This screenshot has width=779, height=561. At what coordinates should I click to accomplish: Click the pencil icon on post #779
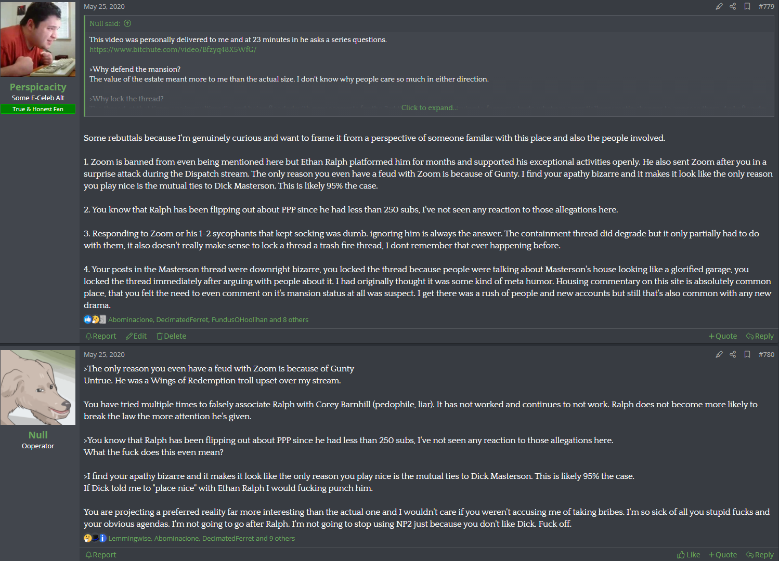point(719,6)
